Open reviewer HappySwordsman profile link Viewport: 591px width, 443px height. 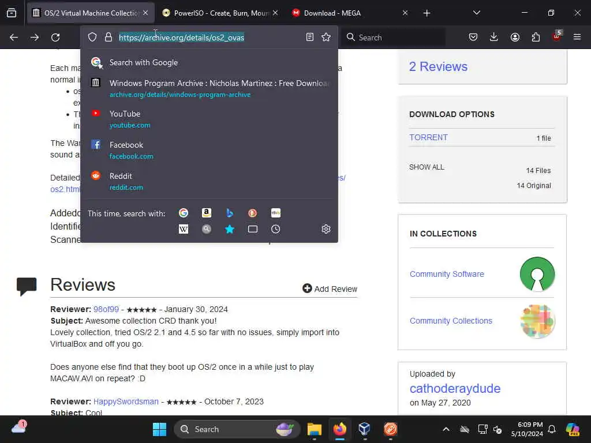click(x=126, y=401)
